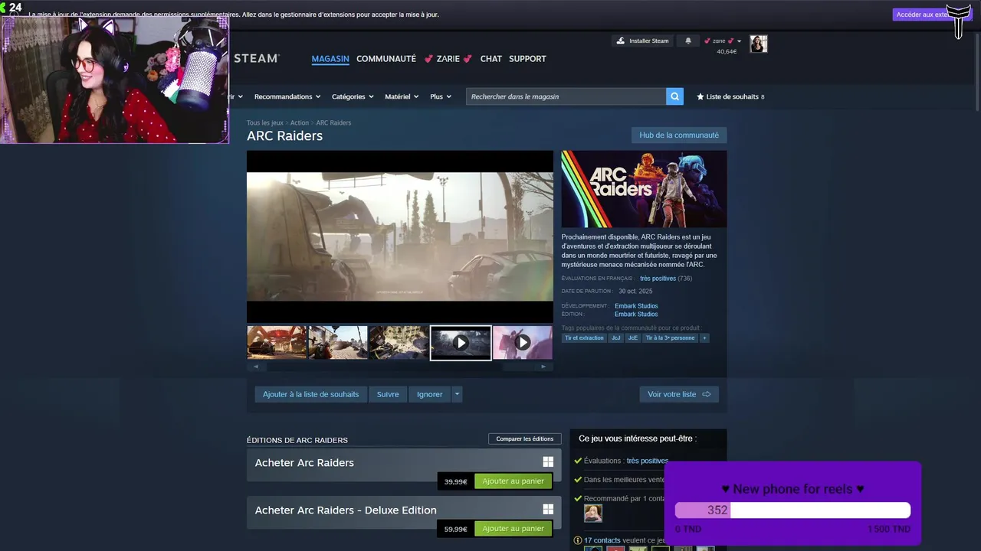The image size is (981, 551).
Task: Select the Tir et extraction tag
Action: [584, 337]
